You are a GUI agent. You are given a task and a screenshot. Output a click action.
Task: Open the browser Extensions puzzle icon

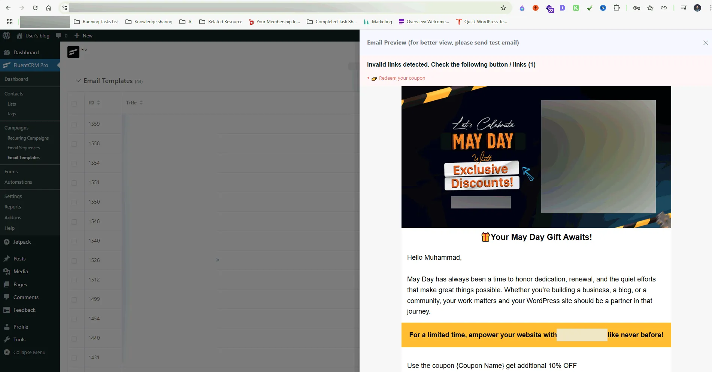tap(617, 7)
